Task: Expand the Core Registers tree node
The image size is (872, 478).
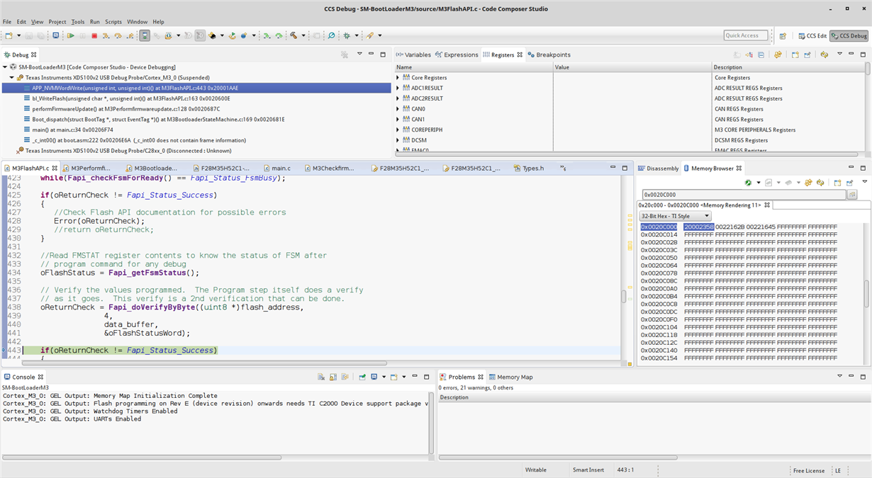Action: tap(398, 78)
